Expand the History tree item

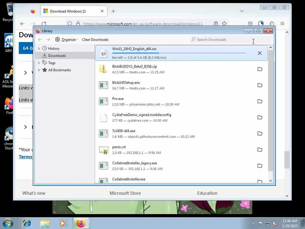pyautogui.click(x=39, y=49)
